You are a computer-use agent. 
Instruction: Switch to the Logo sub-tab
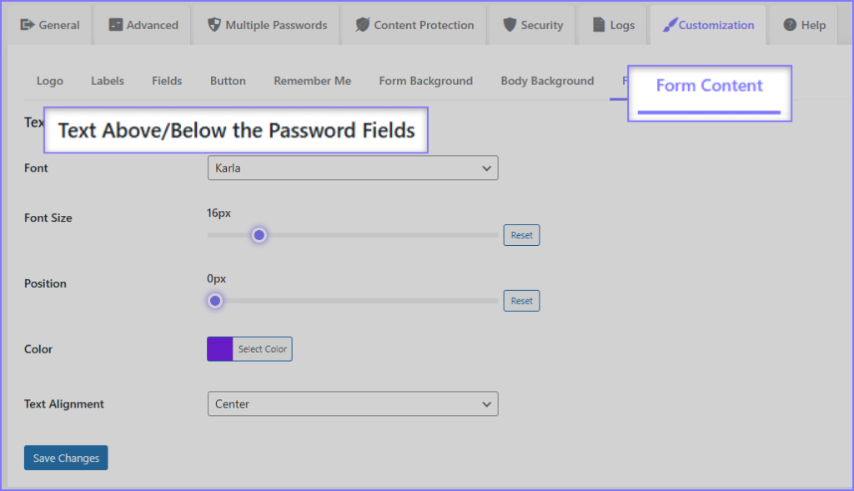coord(50,81)
